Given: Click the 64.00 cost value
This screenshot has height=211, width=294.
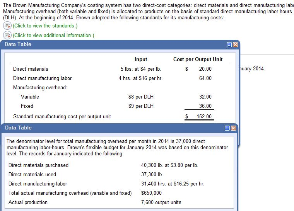Looking at the screenshot, I should (205, 78).
